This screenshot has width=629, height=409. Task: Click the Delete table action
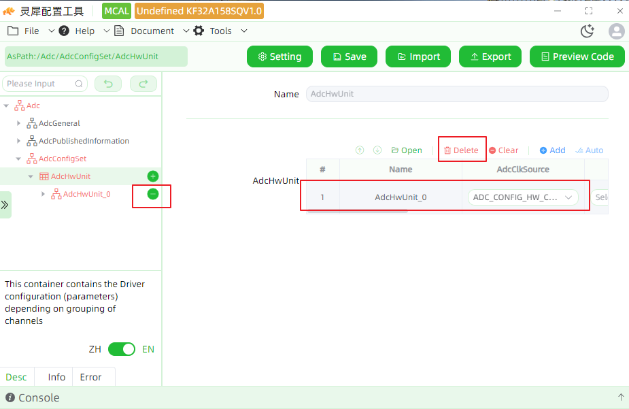(461, 150)
